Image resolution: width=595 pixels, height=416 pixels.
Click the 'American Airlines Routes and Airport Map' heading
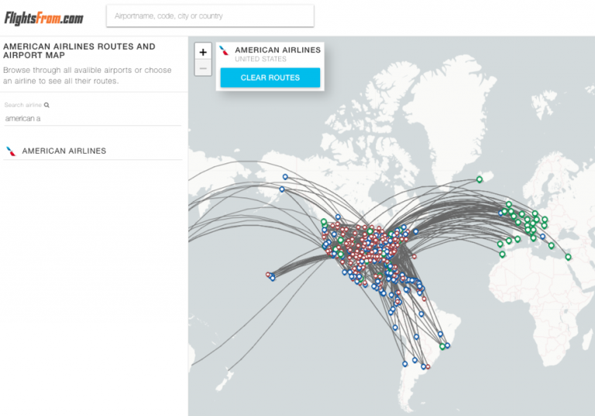79,51
